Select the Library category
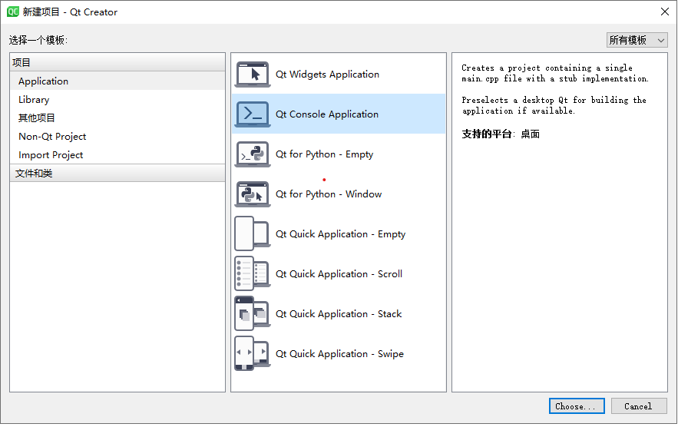This screenshot has height=427, width=678. click(117, 100)
